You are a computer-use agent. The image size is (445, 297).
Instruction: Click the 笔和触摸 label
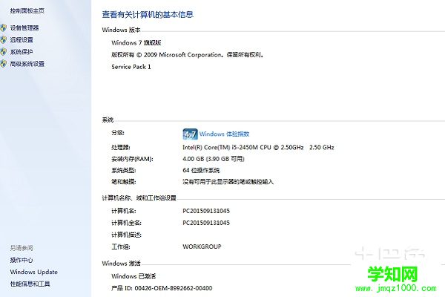[x=123, y=182]
